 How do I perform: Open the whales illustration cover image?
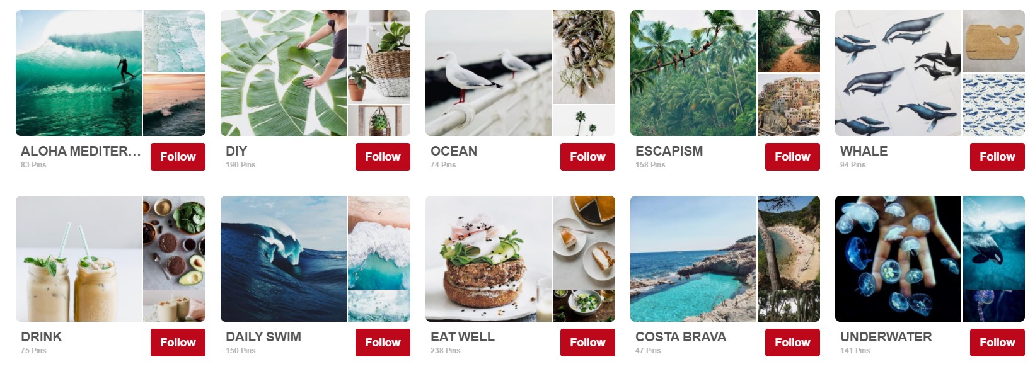tap(898, 73)
